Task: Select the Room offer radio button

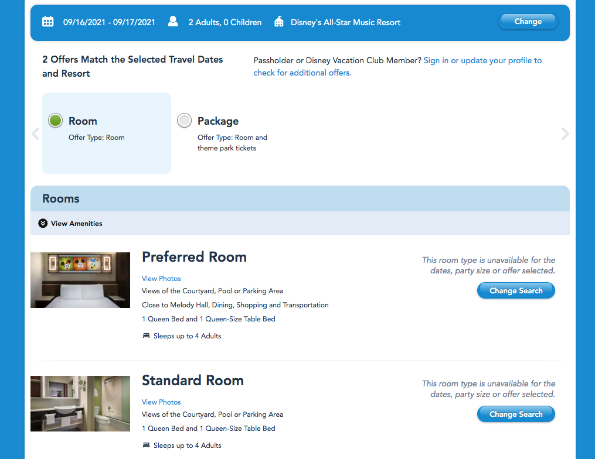Action: coord(56,121)
